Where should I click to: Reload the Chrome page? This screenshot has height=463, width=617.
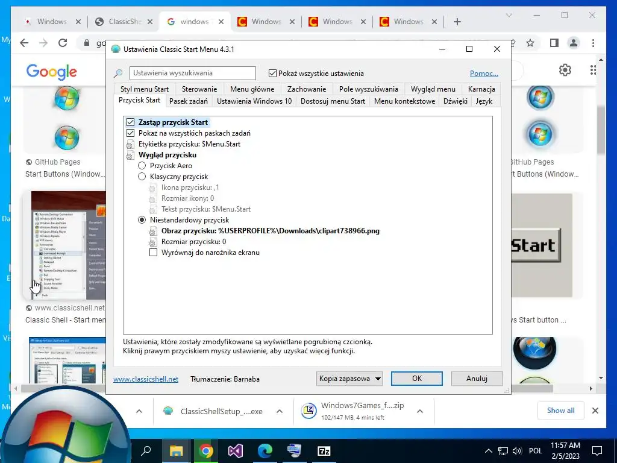coord(63,43)
